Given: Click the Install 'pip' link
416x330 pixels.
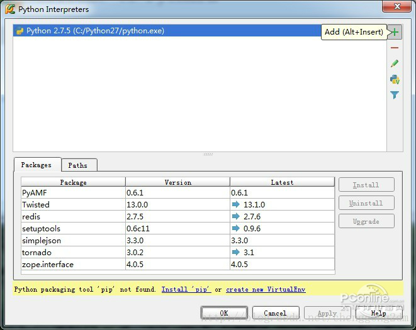Looking at the screenshot, I should coord(186,289).
